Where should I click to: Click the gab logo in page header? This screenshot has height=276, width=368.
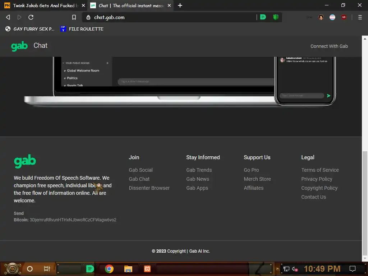19,46
